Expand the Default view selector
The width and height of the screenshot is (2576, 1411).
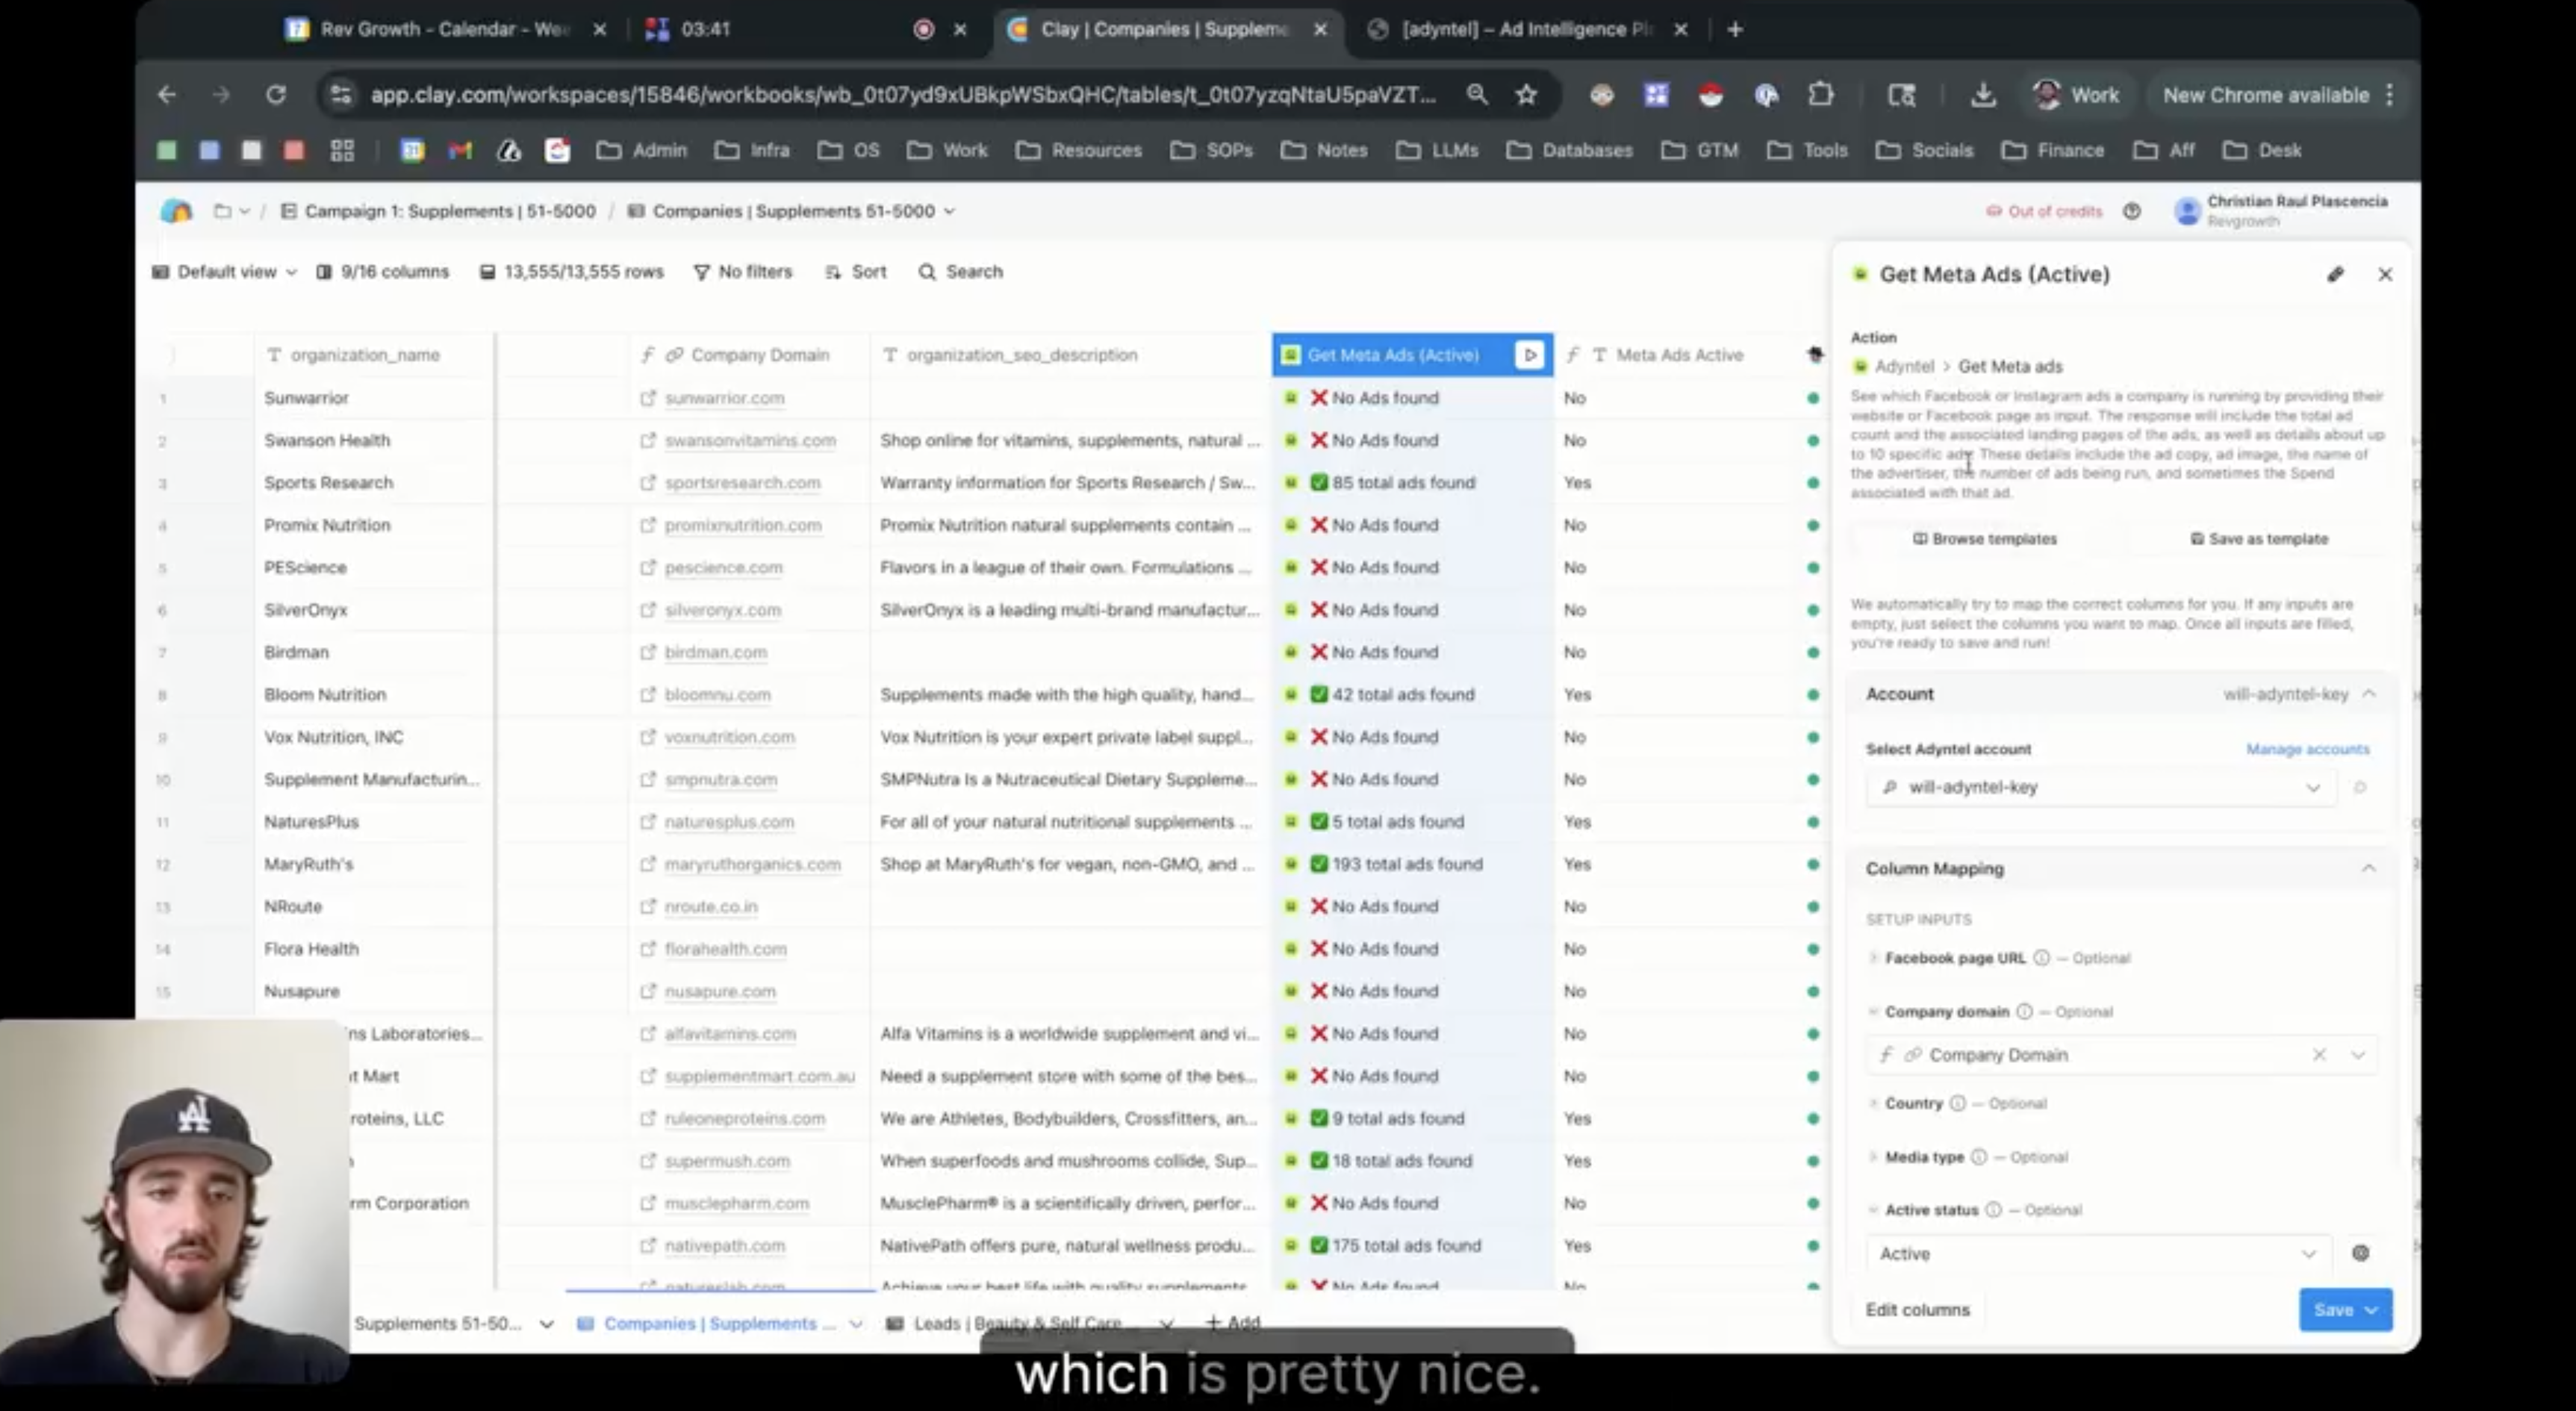[x=226, y=272]
